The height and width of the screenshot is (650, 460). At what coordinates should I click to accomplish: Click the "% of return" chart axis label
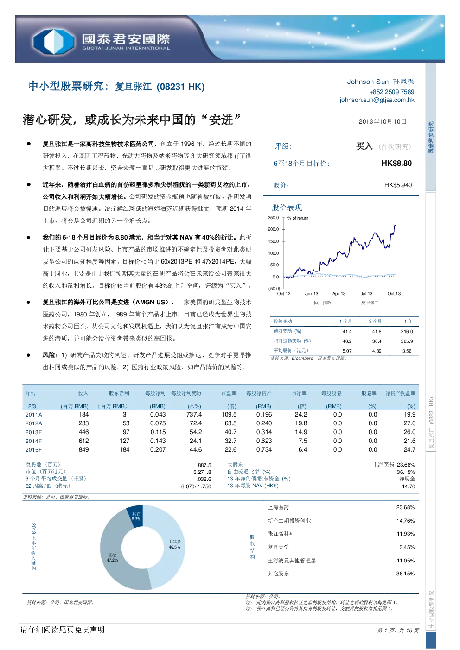click(x=298, y=218)
